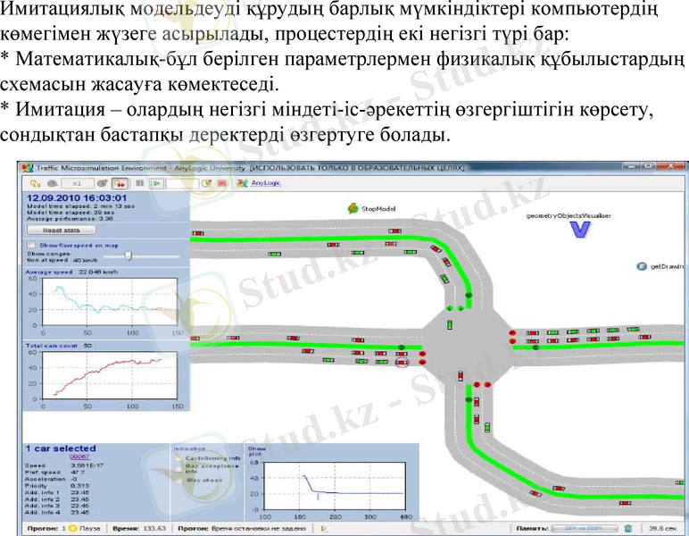The image size is (689, 536).
Task: Click the 1 car selected heading
Action: click(x=61, y=448)
